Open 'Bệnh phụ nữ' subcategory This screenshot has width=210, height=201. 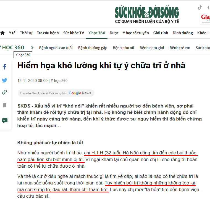coord(124,48)
